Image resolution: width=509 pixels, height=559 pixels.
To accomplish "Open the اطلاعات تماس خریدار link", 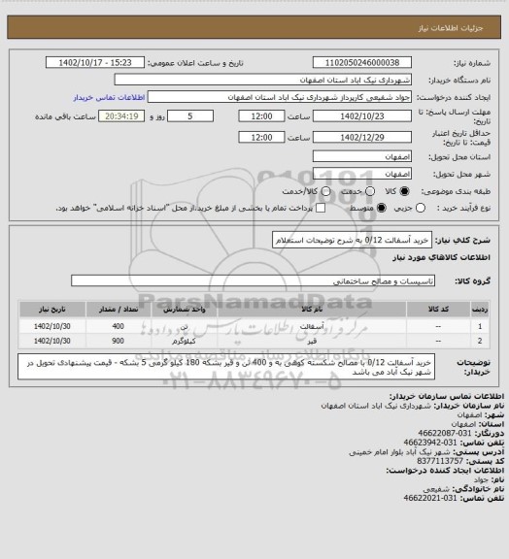I will pyautogui.click(x=109, y=97).
